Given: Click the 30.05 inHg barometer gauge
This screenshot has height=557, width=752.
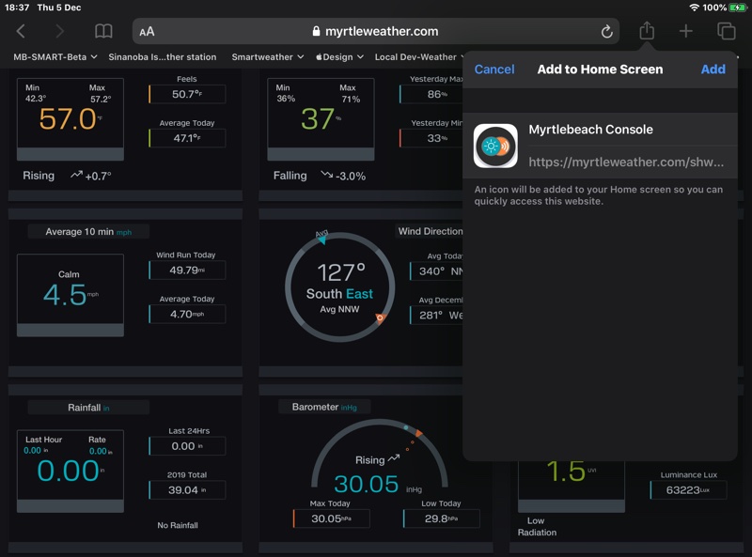Looking at the screenshot, I should click(379, 457).
